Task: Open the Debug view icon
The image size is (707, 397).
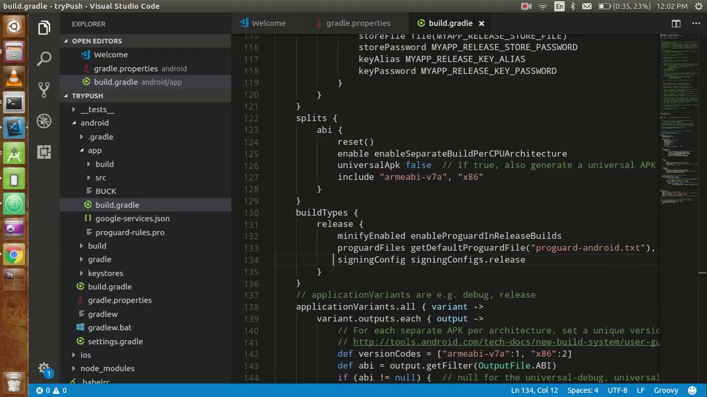Action: click(x=44, y=121)
